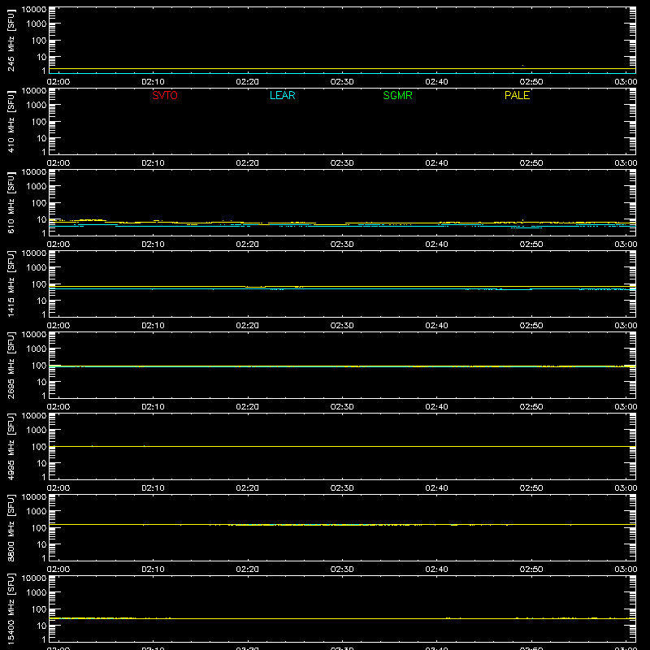The height and width of the screenshot is (650, 650).
Task: Click 02:10 tick label below 410 MHz panel
Action: [153, 163]
